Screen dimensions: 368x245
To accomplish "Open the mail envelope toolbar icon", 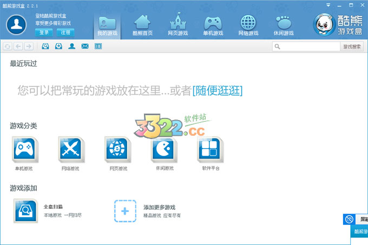I will (x=85, y=47).
